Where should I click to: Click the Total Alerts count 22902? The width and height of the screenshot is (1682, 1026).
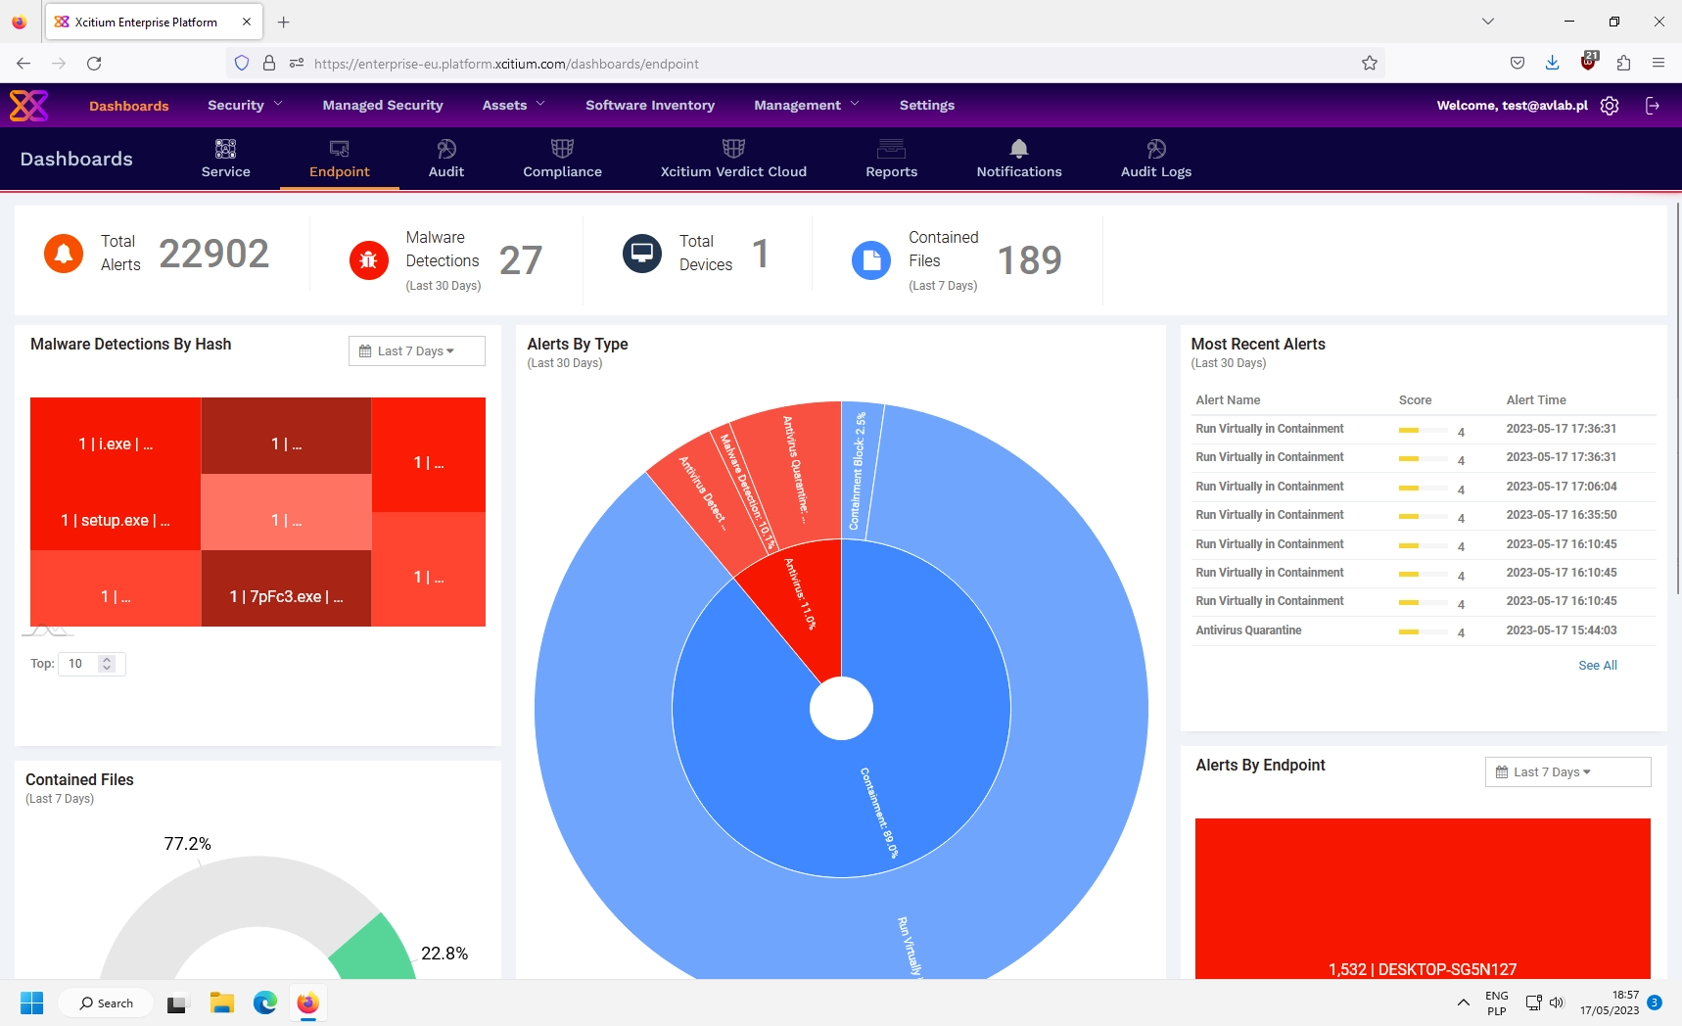(213, 254)
